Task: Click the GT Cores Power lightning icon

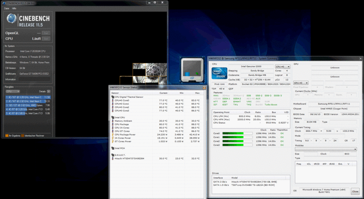Action: 113,141
